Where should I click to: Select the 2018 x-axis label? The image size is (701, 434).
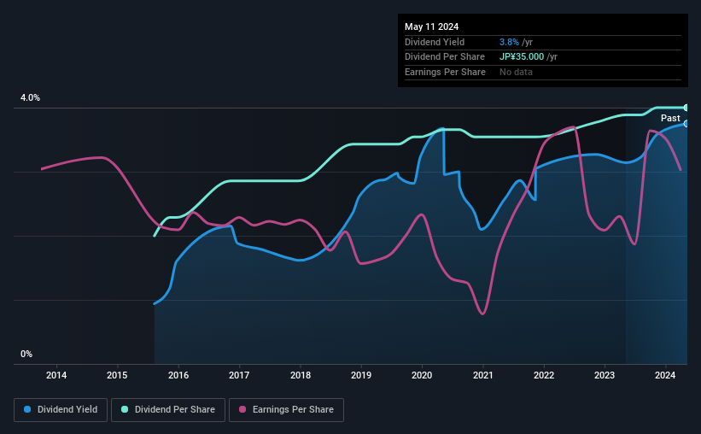[301, 375]
